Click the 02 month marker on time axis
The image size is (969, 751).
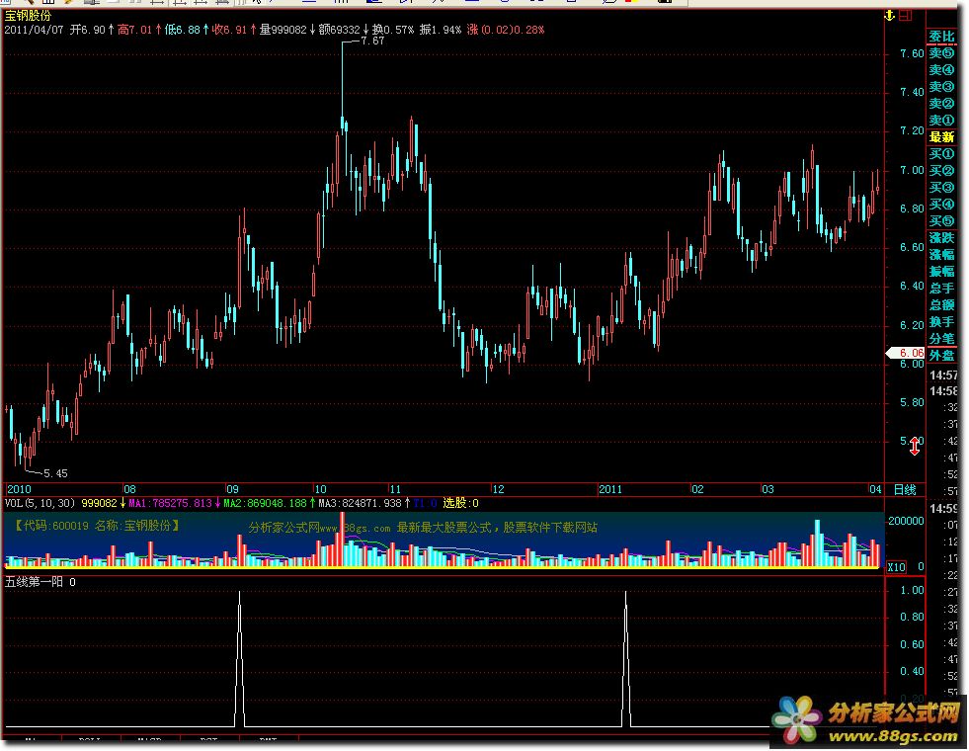click(x=697, y=489)
